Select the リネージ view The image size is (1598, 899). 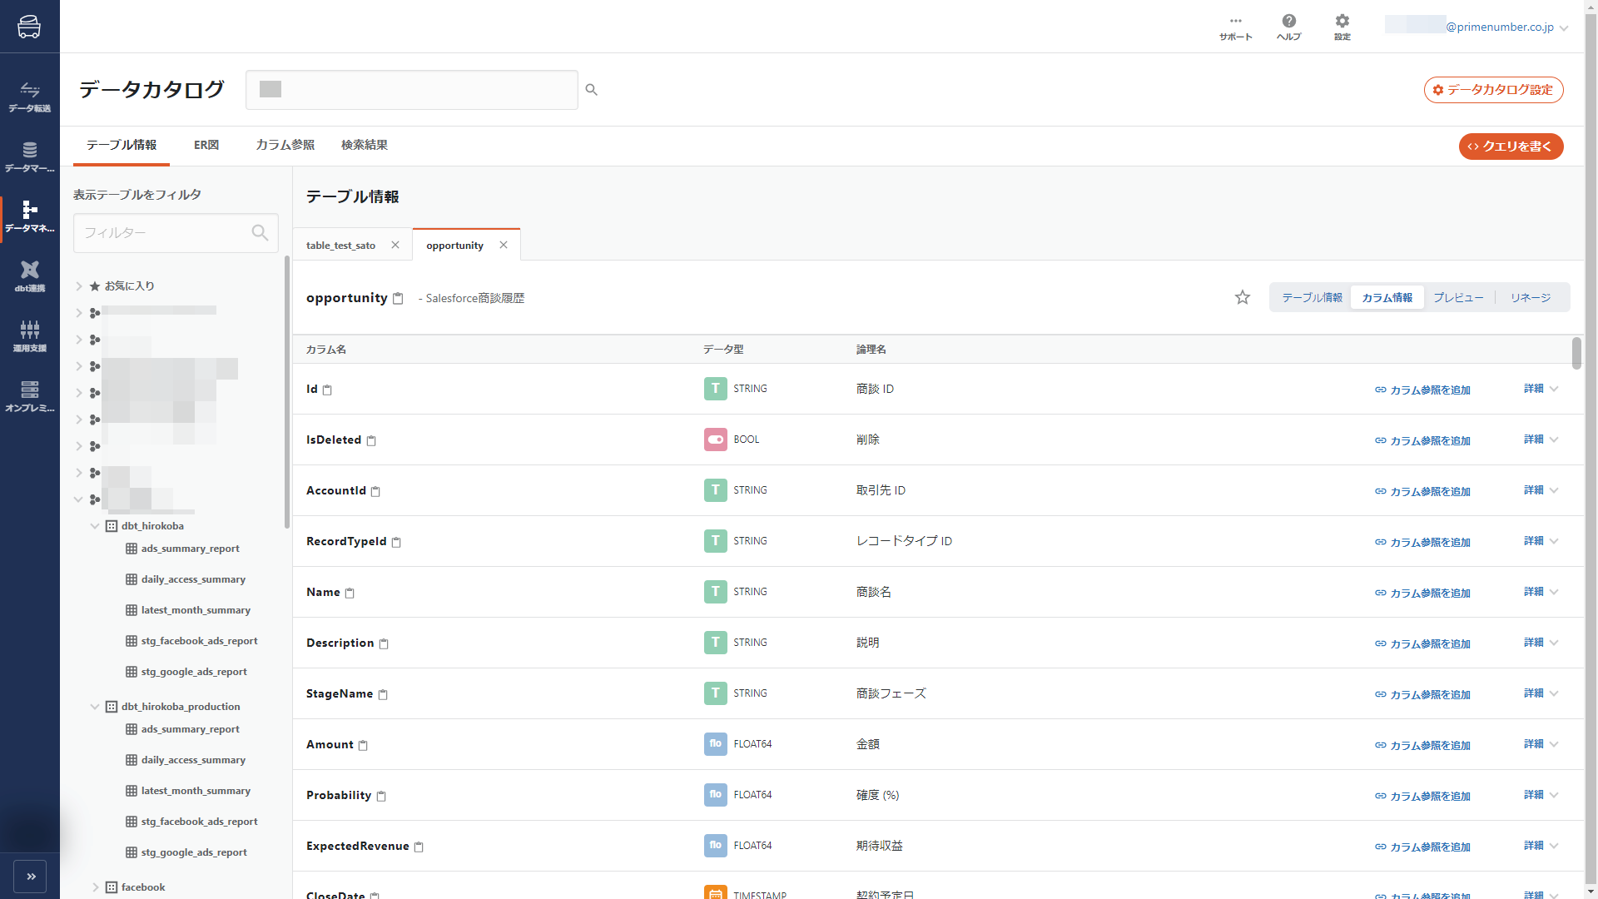1531,297
